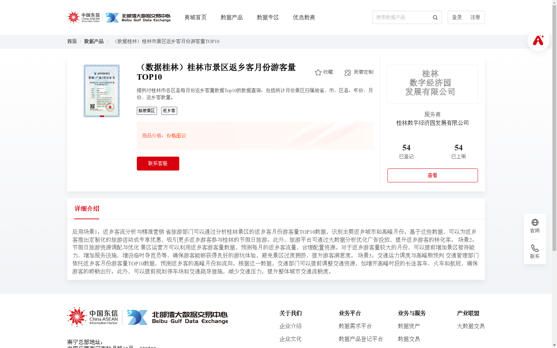Click the globe 官网 icon

coord(535,222)
